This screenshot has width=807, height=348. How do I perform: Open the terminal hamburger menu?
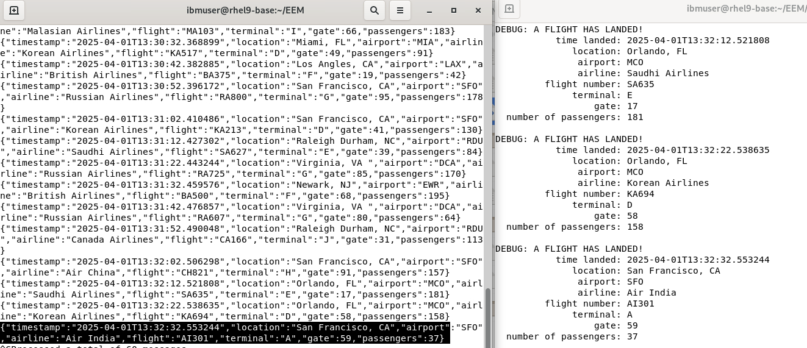pyautogui.click(x=400, y=10)
